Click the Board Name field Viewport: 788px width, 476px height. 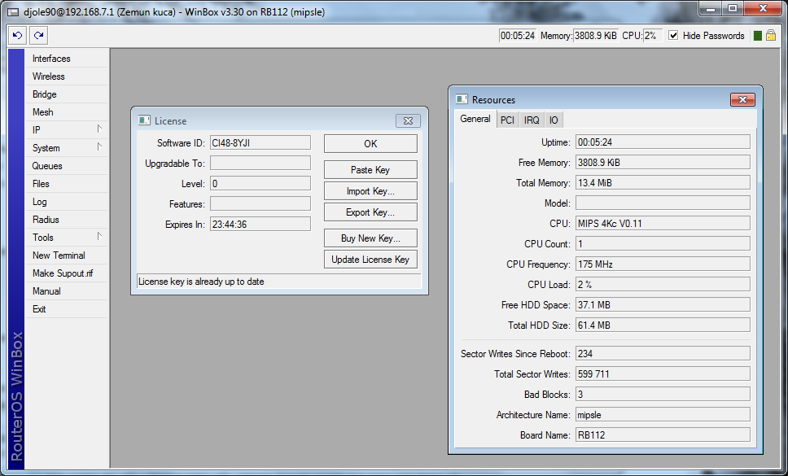663,435
